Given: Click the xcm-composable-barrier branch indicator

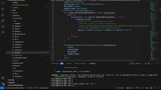Looking at the screenshot, I should click(14, 88).
